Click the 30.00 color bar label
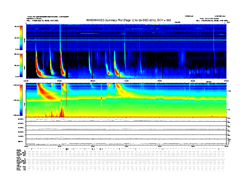244x188 pixels. coord(17,65)
